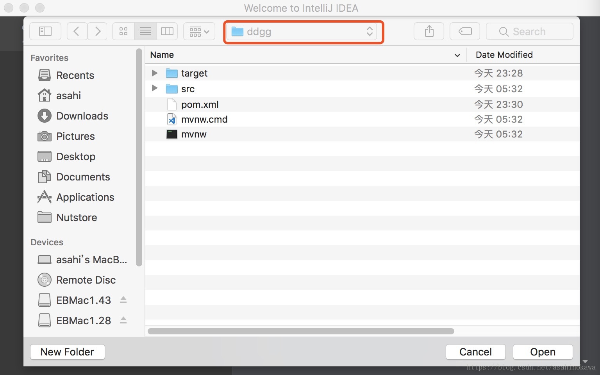This screenshot has height=375, width=600.
Task: Click the New Folder button
Action: pos(67,352)
